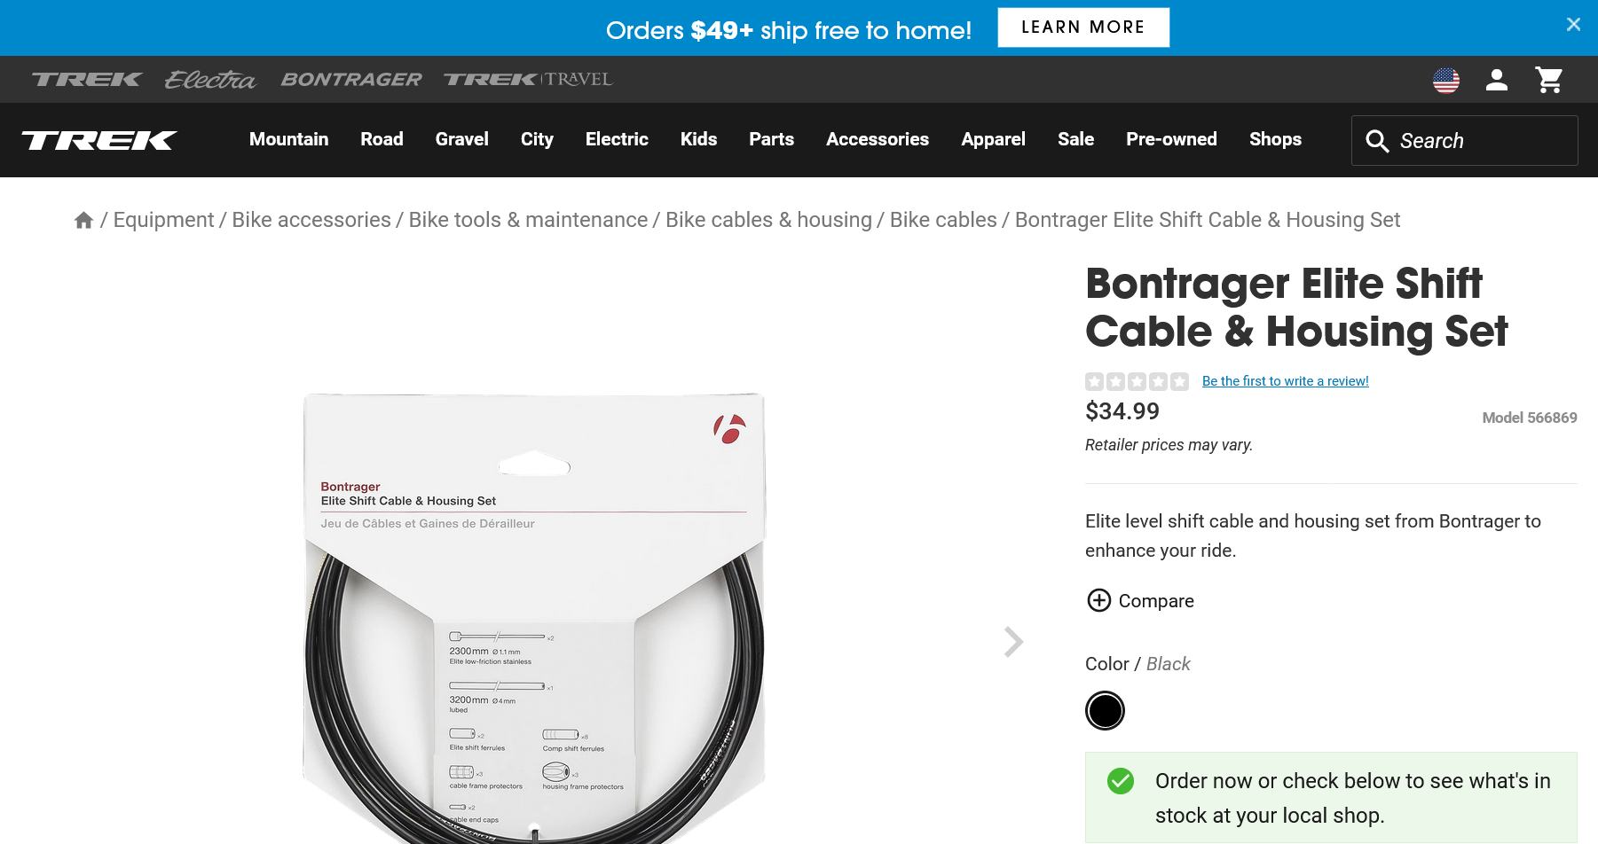Select the Black color swatch
This screenshot has width=1598, height=844.
(x=1105, y=711)
